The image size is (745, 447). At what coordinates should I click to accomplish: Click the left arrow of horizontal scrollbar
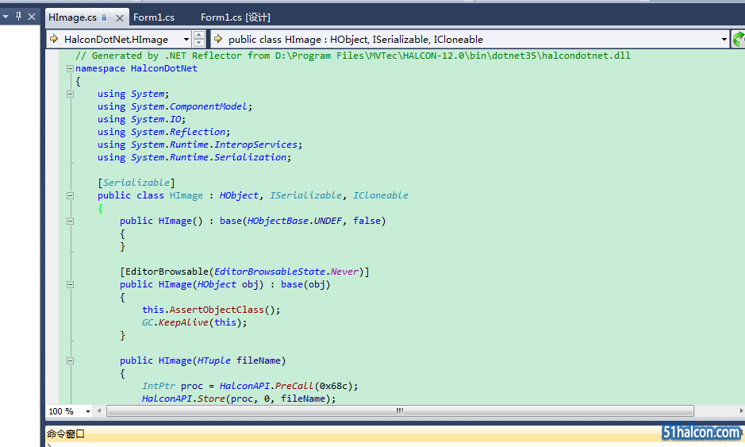pos(99,410)
